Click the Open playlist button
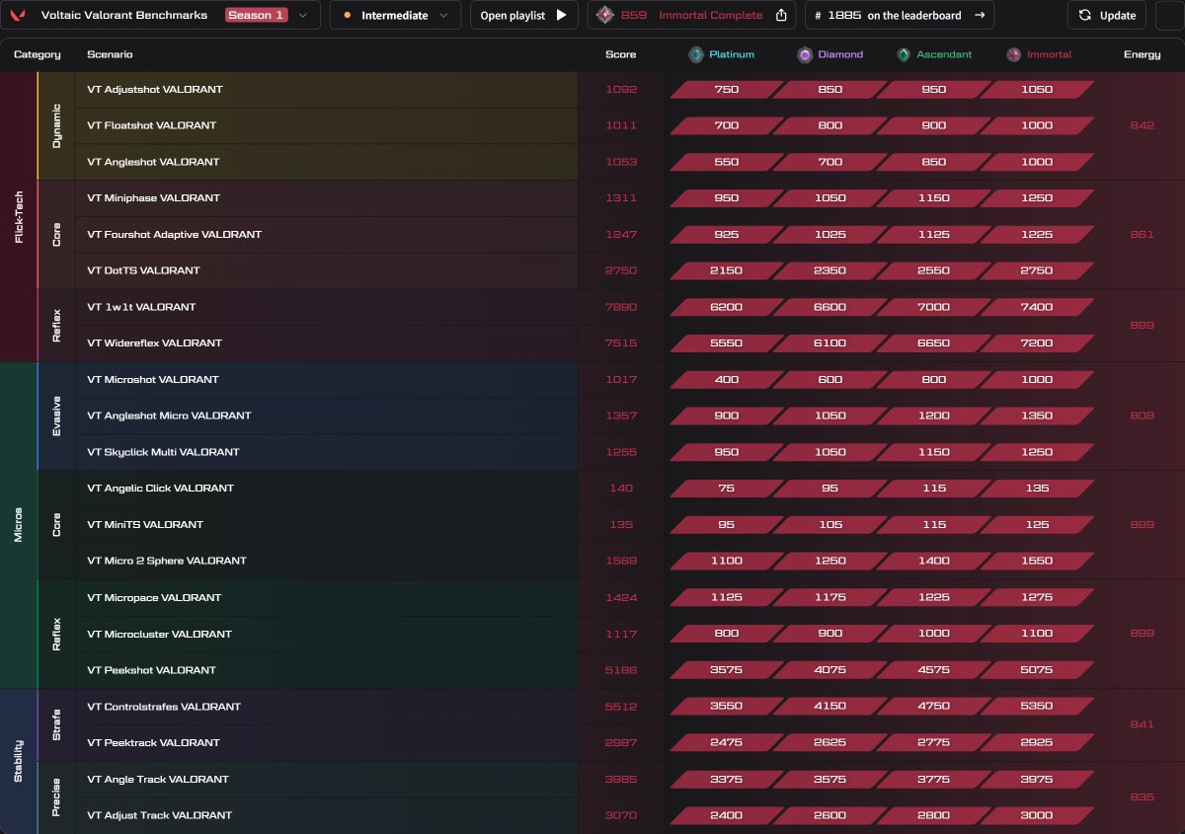1185x834 pixels. coord(523,15)
